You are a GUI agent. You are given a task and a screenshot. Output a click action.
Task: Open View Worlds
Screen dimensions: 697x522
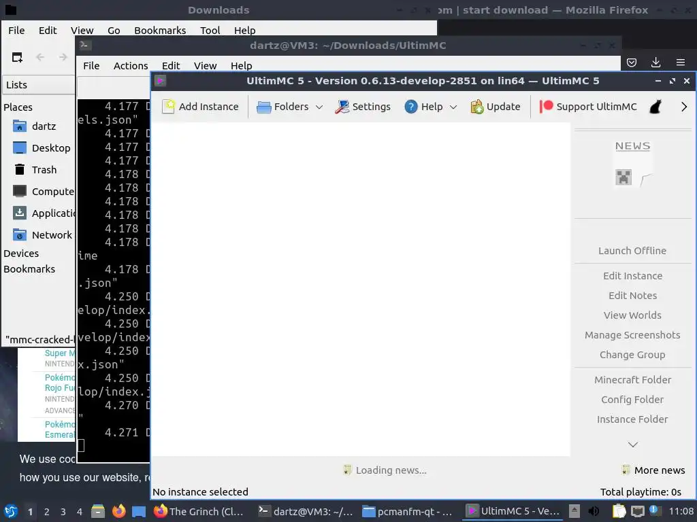[x=632, y=315]
